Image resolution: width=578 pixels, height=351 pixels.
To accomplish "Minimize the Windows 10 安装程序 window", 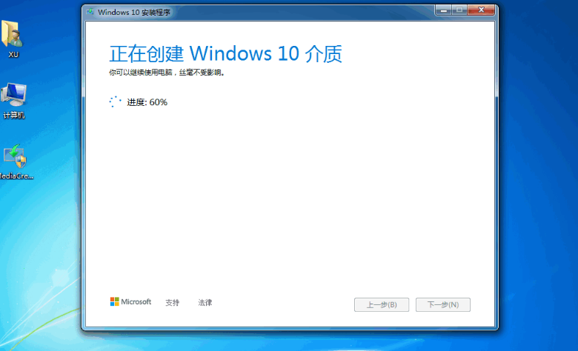I will pos(443,10).
